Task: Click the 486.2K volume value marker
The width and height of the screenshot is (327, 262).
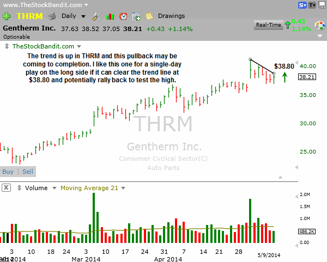Action: (307, 231)
